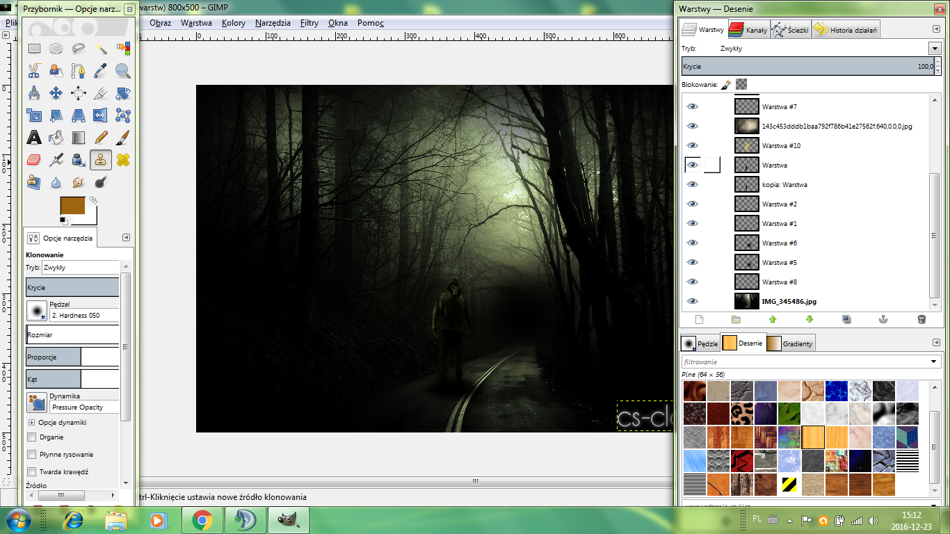The image size is (950, 534).
Task: Click the Hardness 050 brush preview button
Action: 37,311
